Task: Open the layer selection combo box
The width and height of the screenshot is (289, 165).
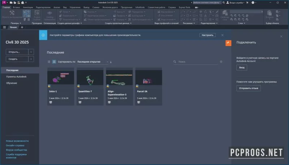Action: (246, 12)
